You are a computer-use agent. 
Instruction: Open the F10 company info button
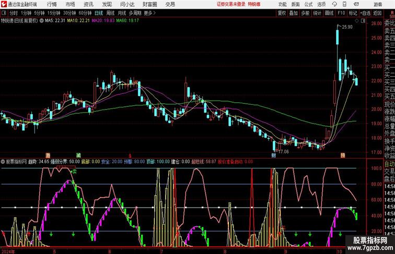(x=341, y=13)
